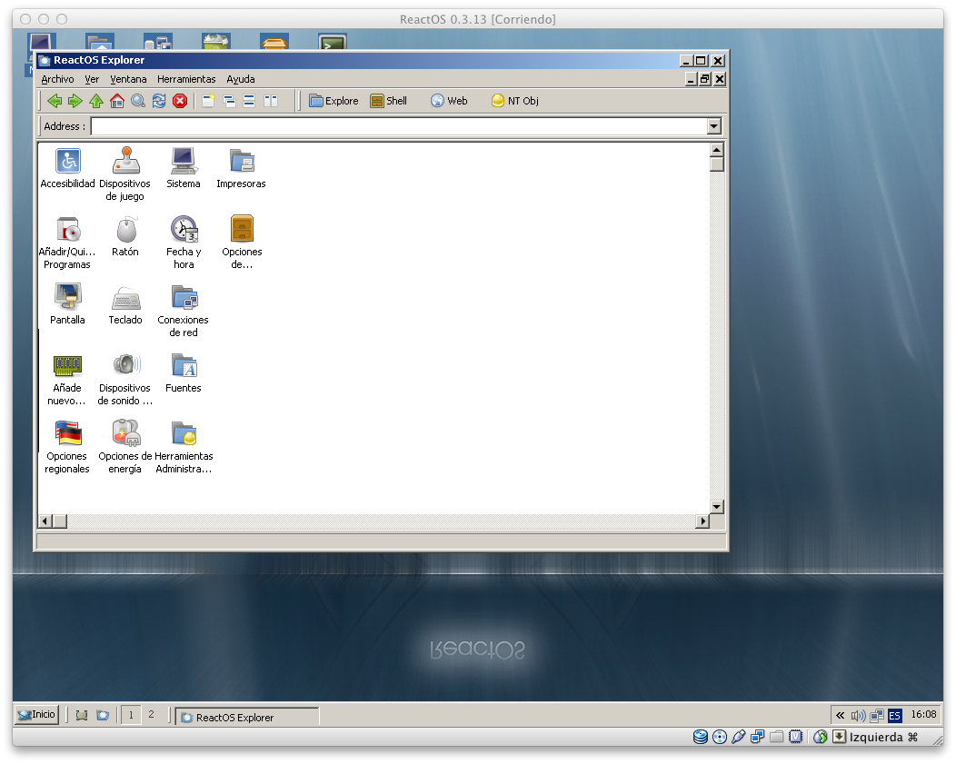This screenshot has height=764, width=956.
Task: Click the recycle bin desktop icon
Action: [216, 42]
